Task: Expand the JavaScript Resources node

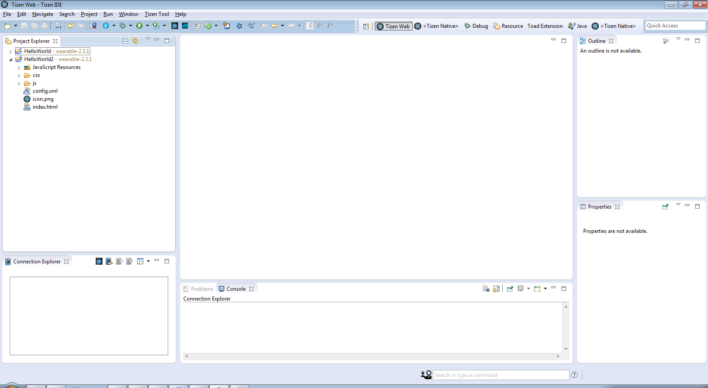Action: click(x=19, y=68)
